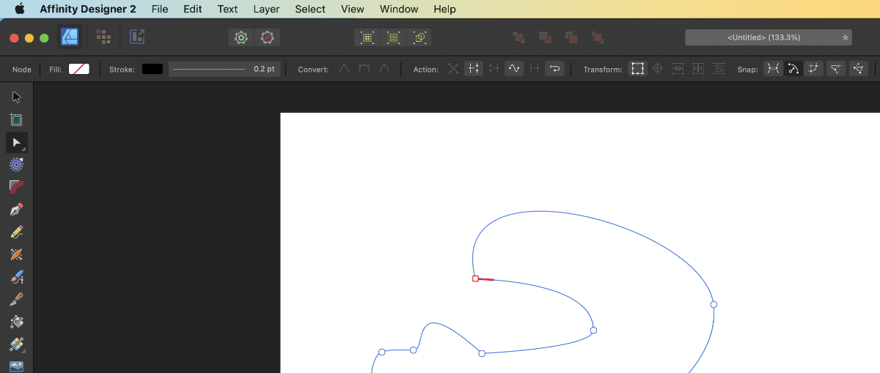The image size is (880, 373).
Task: Open the Export Persona
Action: pos(136,37)
